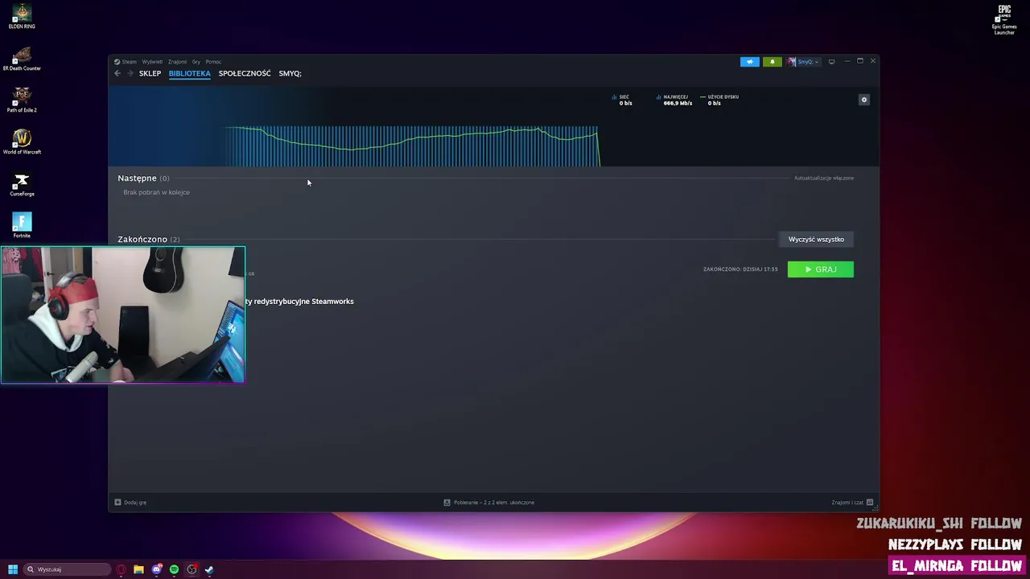Click the Brak pobrań w kolejce text
The width and height of the screenshot is (1030, 579).
pos(157,193)
